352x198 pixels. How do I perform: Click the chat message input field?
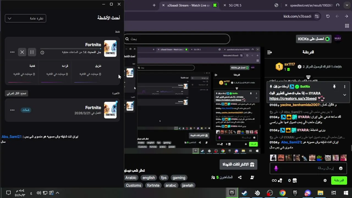click(x=308, y=168)
